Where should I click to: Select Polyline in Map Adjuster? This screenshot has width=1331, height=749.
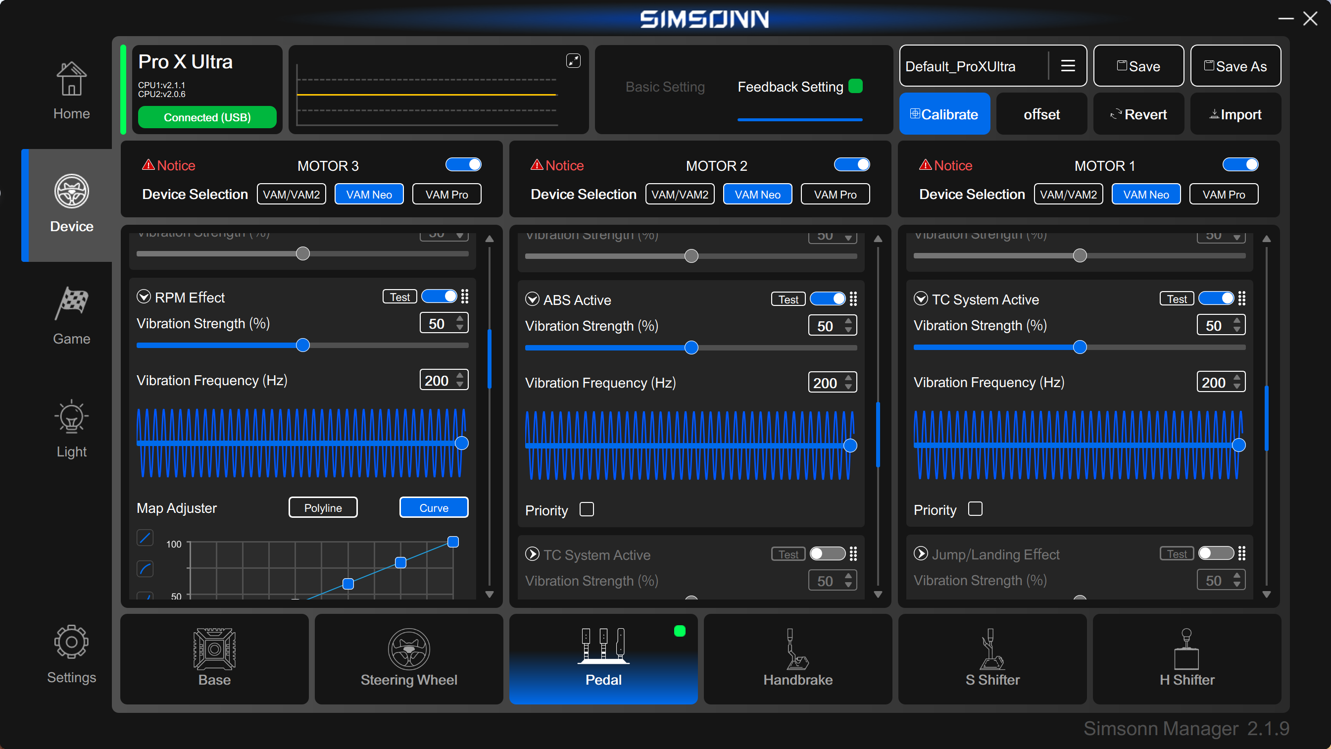[x=323, y=507]
